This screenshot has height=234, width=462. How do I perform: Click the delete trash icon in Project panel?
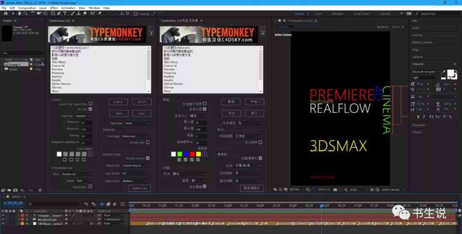click(x=40, y=190)
